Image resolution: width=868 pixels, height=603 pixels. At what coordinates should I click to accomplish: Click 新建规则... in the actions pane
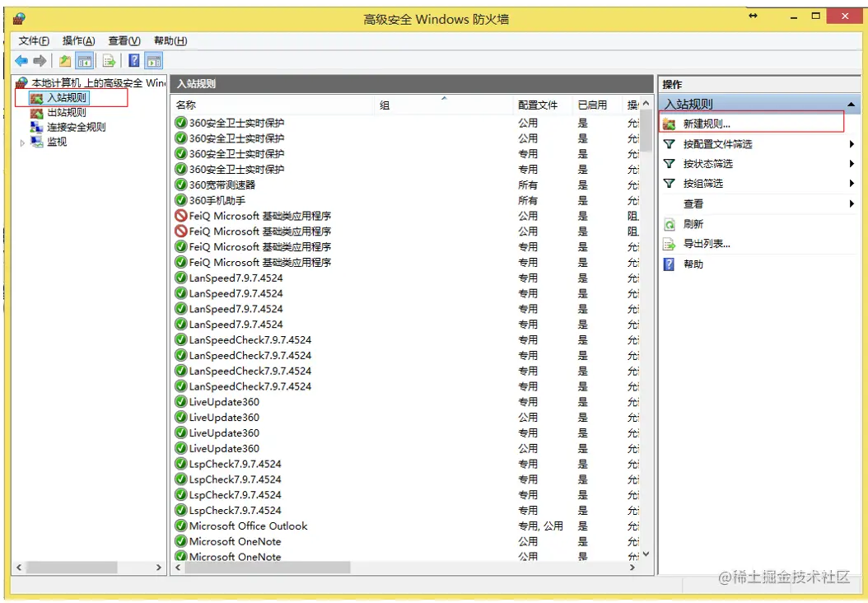pyautogui.click(x=707, y=124)
